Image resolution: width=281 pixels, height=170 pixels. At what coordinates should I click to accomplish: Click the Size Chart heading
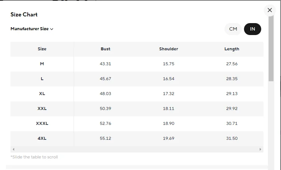tap(24, 15)
